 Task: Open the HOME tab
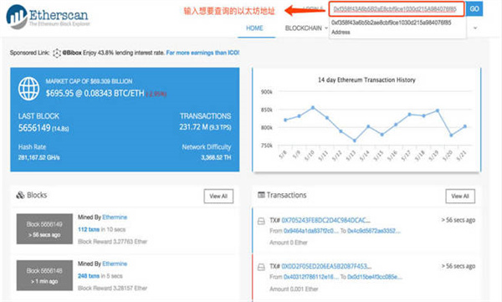click(x=254, y=28)
